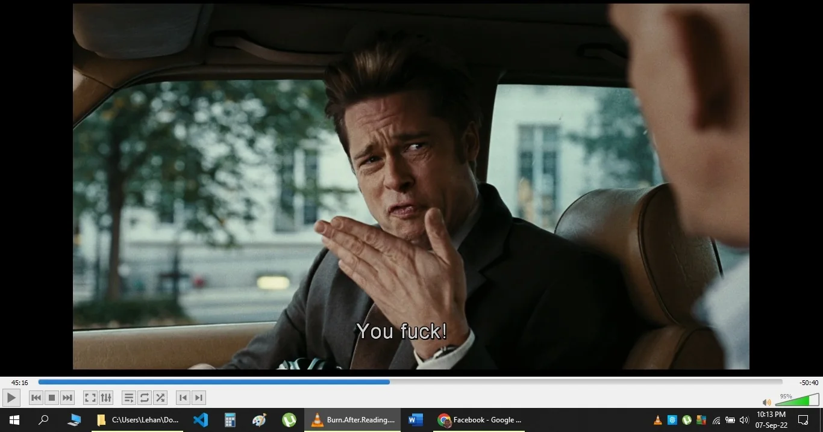Viewport: 823px width, 432px height.
Task: Click the video display area
Action: tap(411, 187)
